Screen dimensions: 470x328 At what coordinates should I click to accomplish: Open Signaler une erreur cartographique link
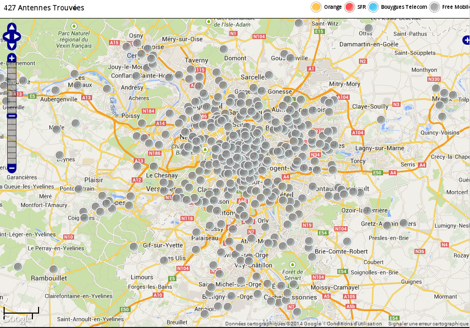click(428, 324)
